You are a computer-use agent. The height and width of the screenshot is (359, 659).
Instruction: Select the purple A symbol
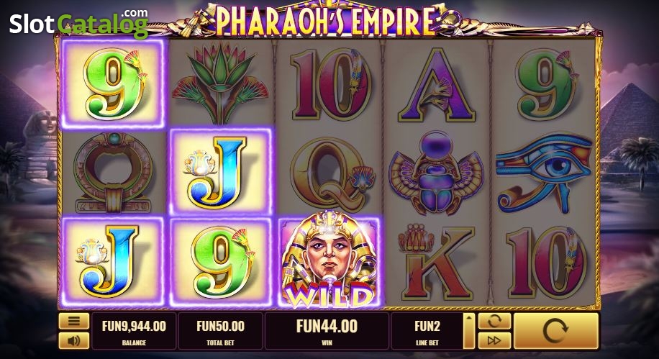(436, 84)
